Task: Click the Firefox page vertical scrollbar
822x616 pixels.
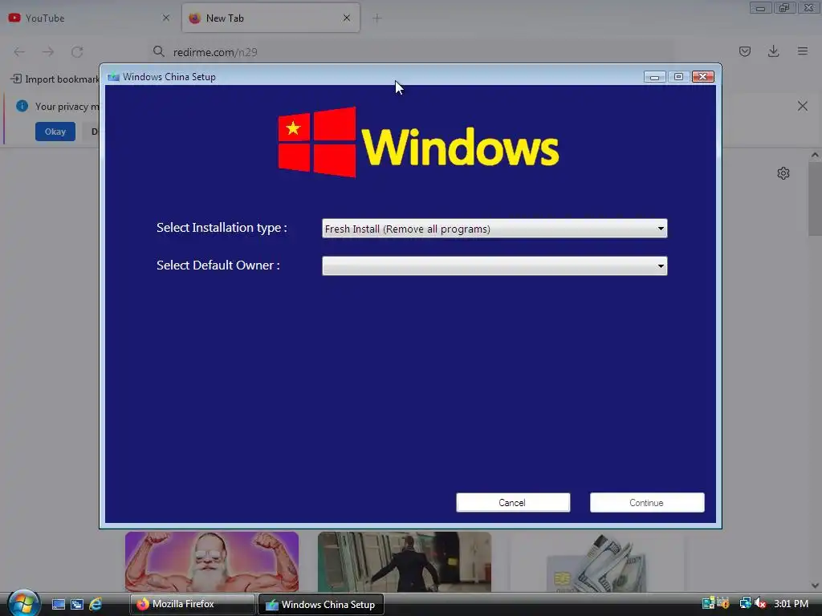Action: click(x=815, y=199)
